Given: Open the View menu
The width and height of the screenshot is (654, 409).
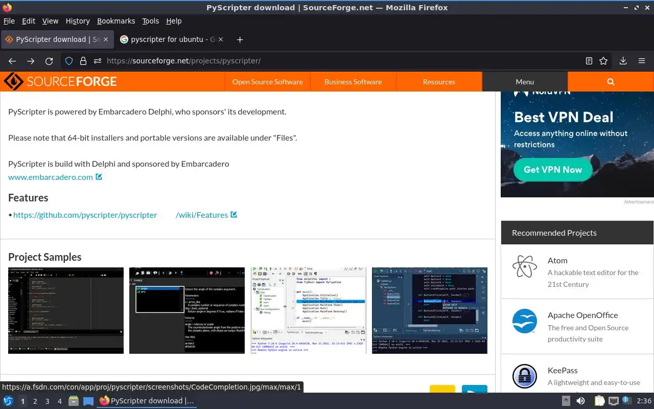Looking at the screenshot, I should tap(50, 21).
